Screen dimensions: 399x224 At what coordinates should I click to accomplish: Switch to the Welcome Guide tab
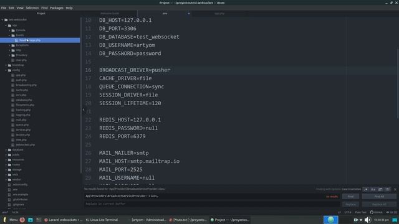point(110,14)
